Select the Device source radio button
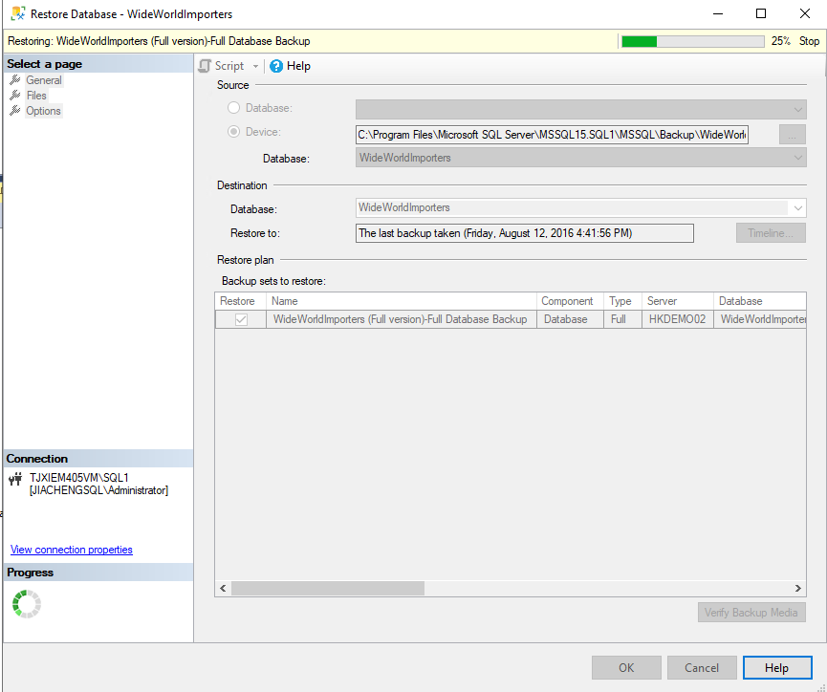The image size is (827, 692). click(x=233, y=132)
